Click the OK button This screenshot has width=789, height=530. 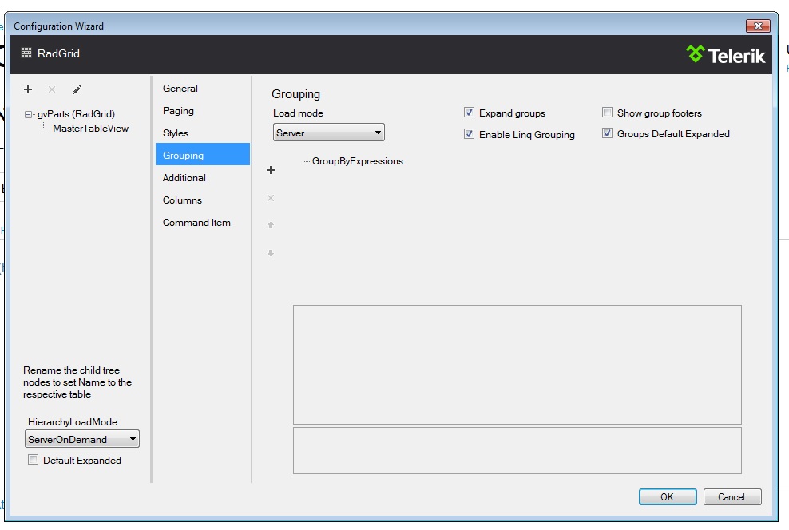pyautogui.click(x=668, y=496)
